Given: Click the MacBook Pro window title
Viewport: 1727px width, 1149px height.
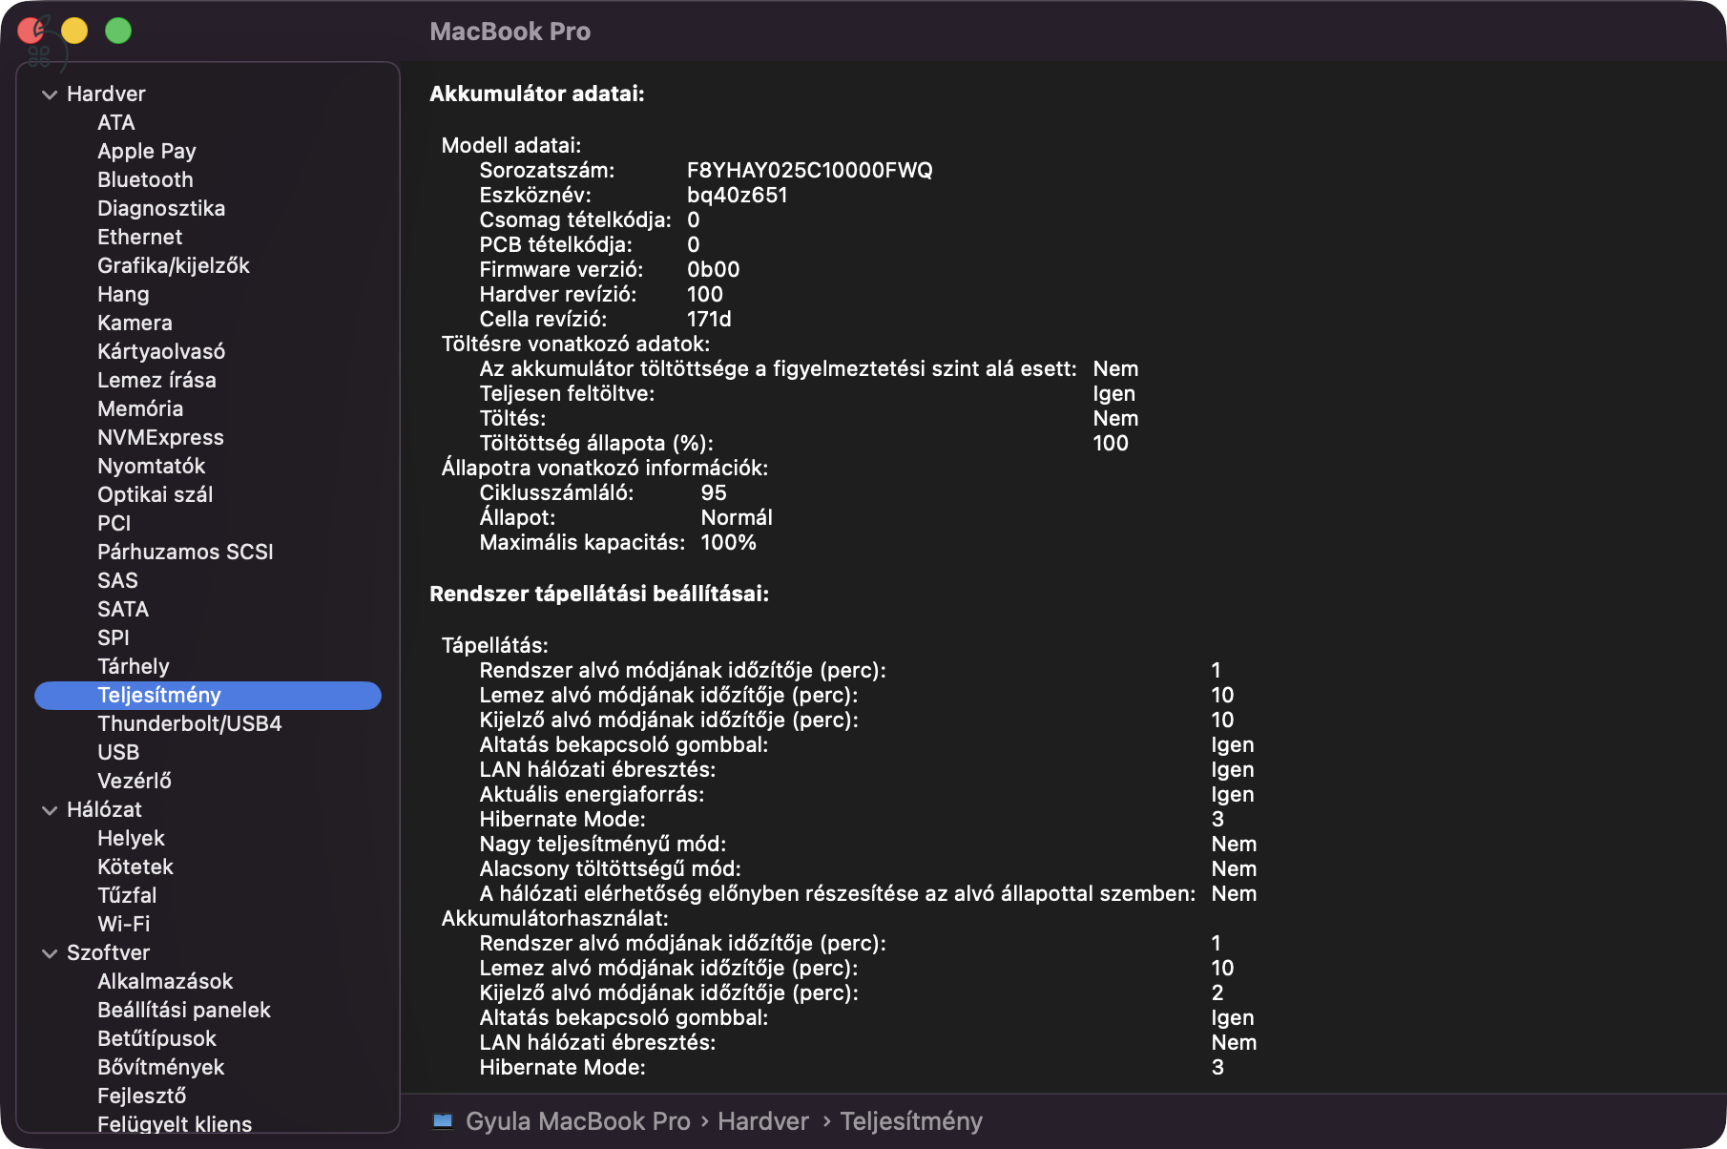Looking at the screenshot, I should pos(510,31).
